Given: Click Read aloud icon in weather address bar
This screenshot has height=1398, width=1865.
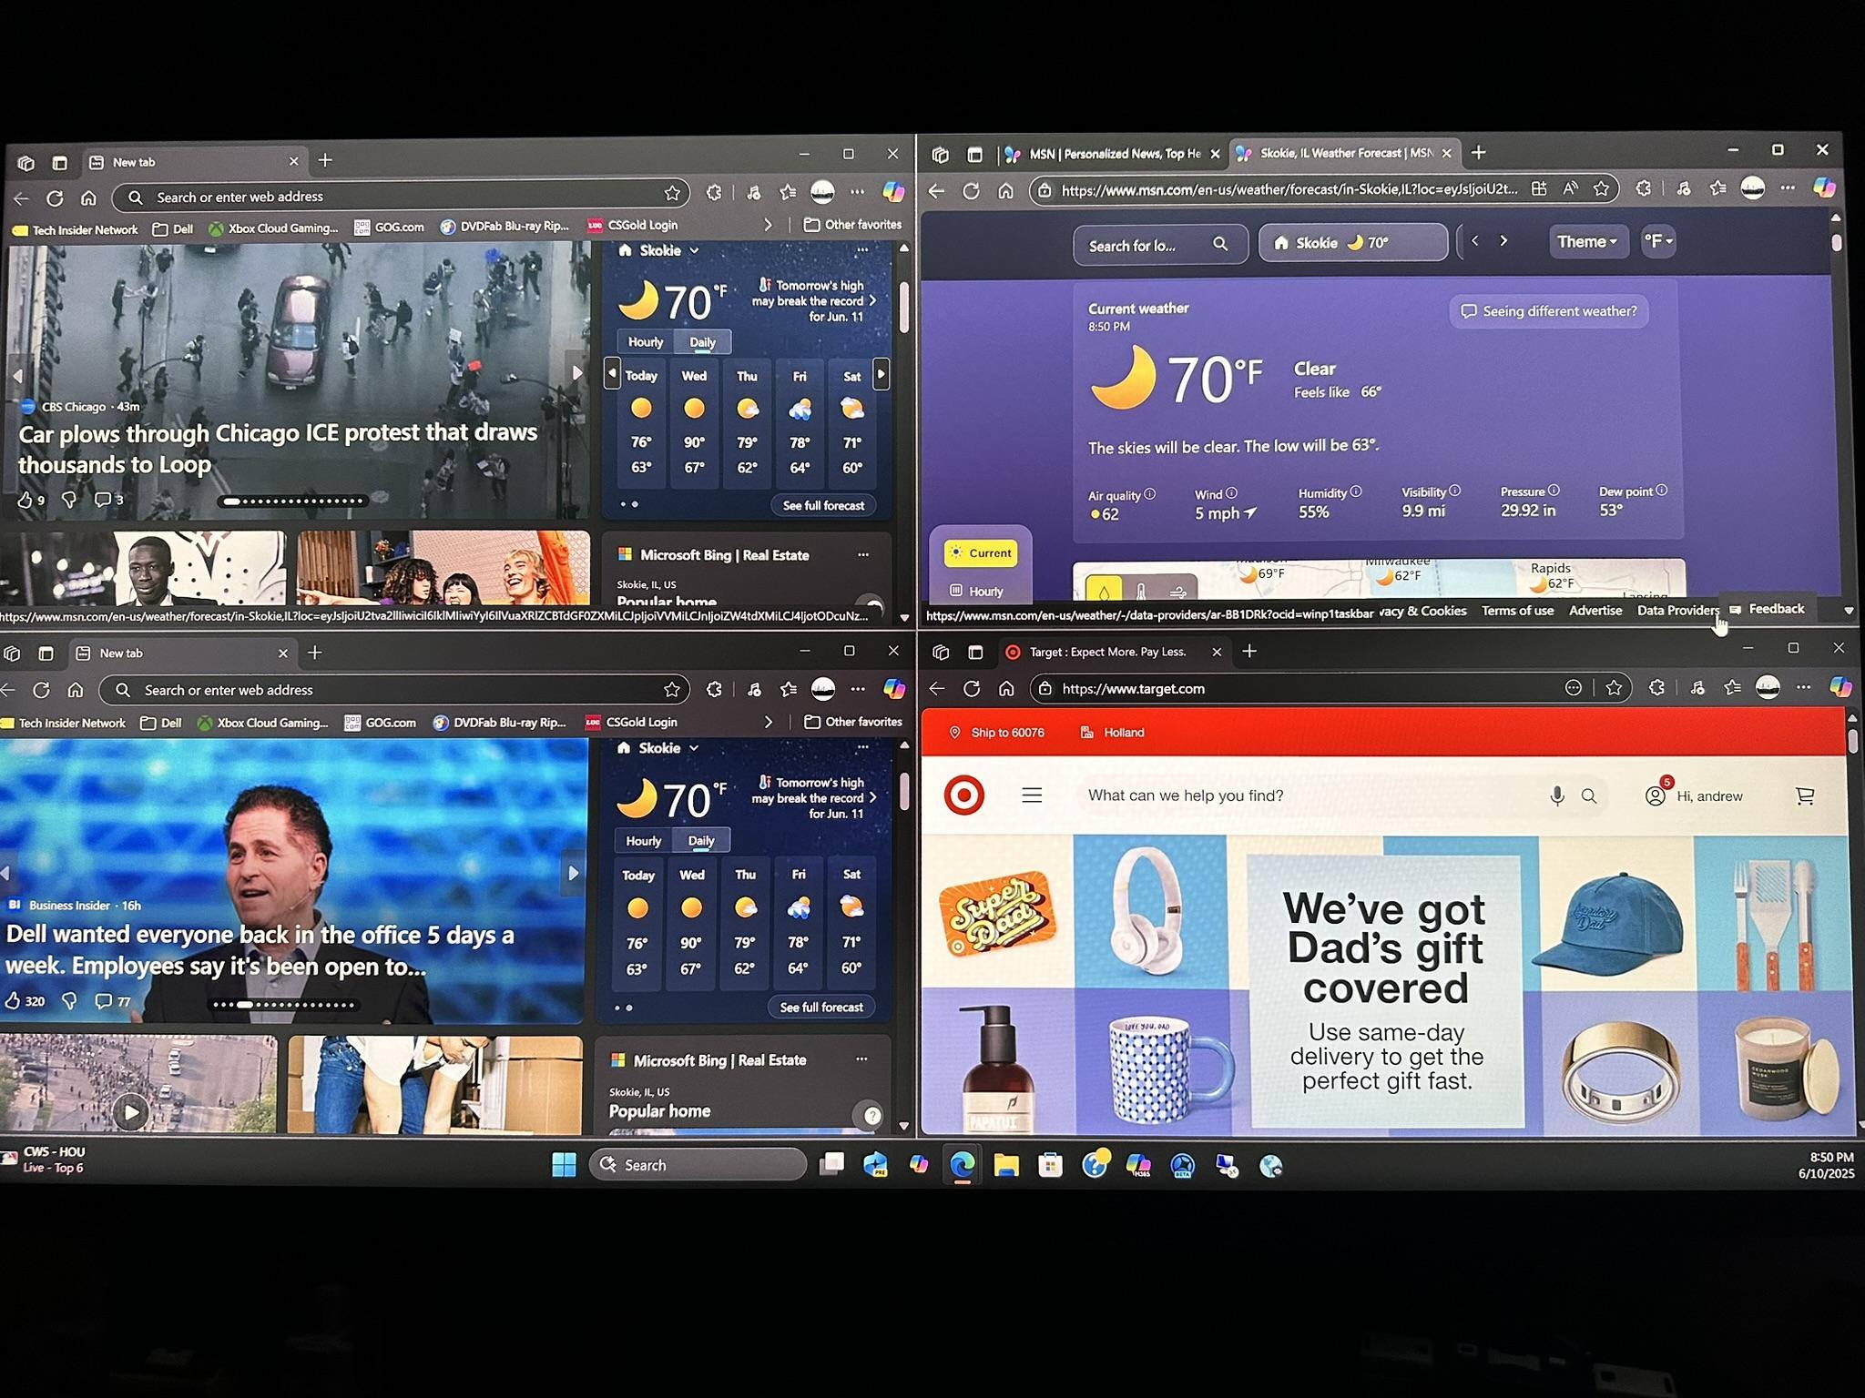Looking at the screenshot, I should [1570, 189].
